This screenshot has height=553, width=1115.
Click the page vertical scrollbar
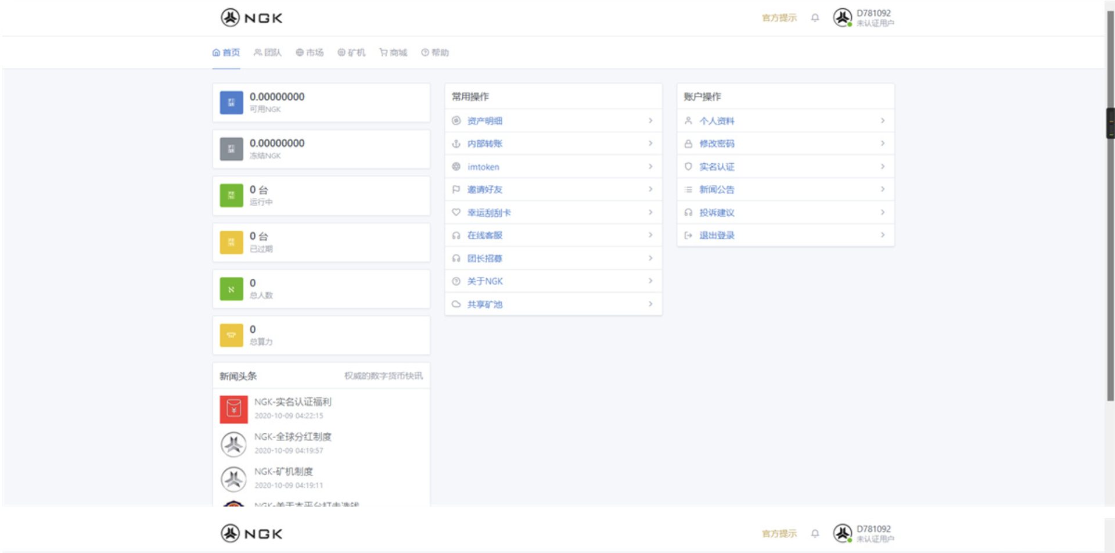click(x=1110, y=232)
